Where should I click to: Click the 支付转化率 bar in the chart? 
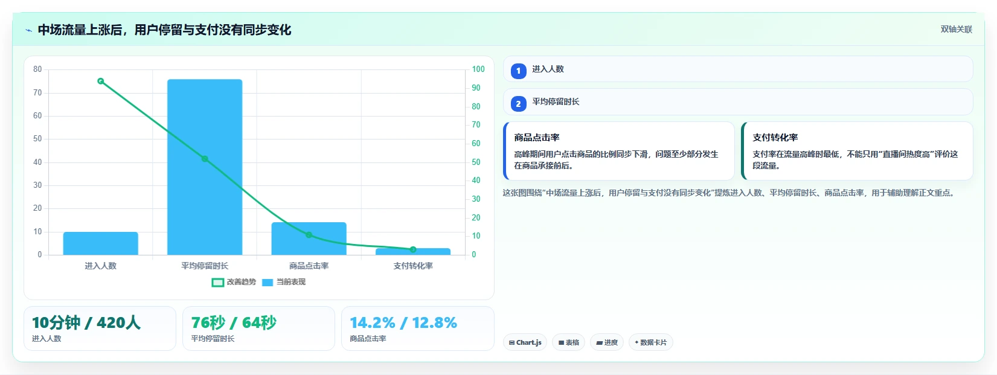click(x=413, y=251)
